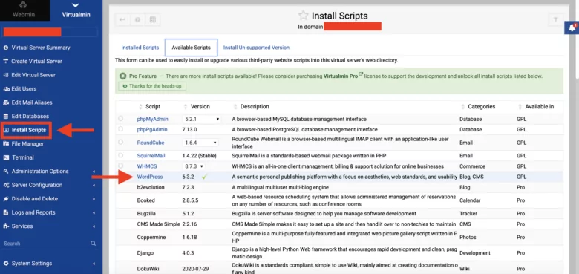This screenshot has height=274, width=579.
Task: Open the WHMCS script link
Action: 147,166
